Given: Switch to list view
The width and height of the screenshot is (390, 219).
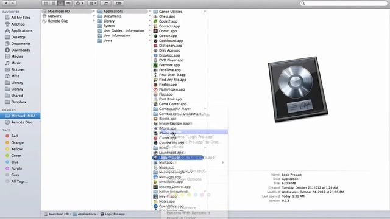Looking at the screenshot, I should point(53,3).
